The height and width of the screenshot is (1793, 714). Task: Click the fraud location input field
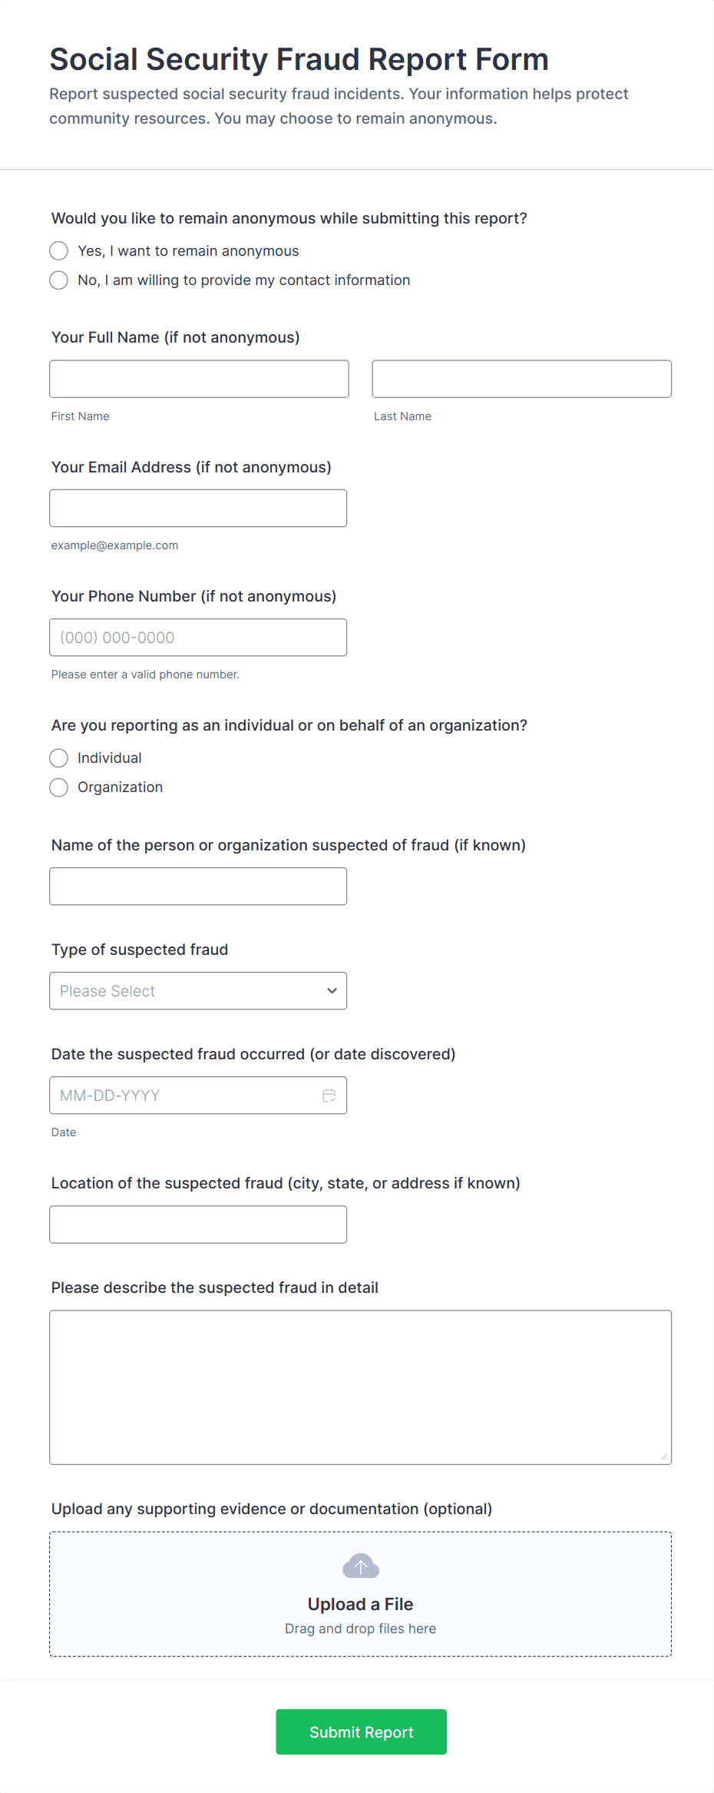point(198,1225)
